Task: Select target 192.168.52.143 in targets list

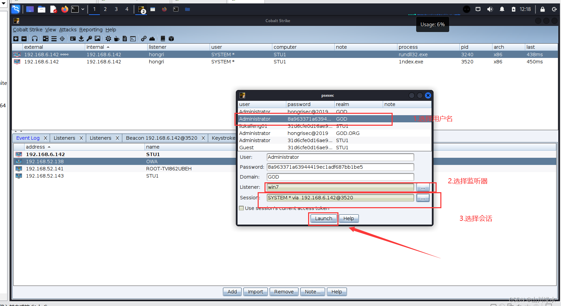Action: [x=125, y=176]
